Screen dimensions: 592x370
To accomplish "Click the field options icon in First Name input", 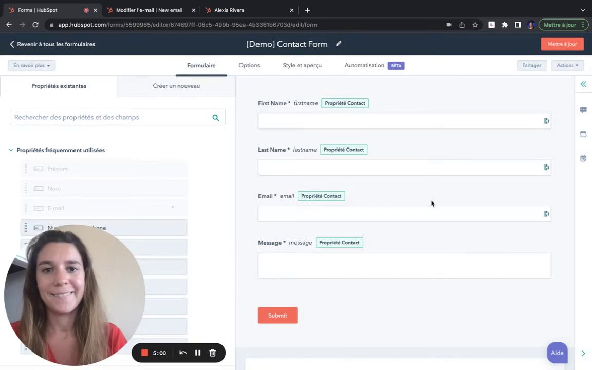I will pyautogui.click(x=546, y=121).
